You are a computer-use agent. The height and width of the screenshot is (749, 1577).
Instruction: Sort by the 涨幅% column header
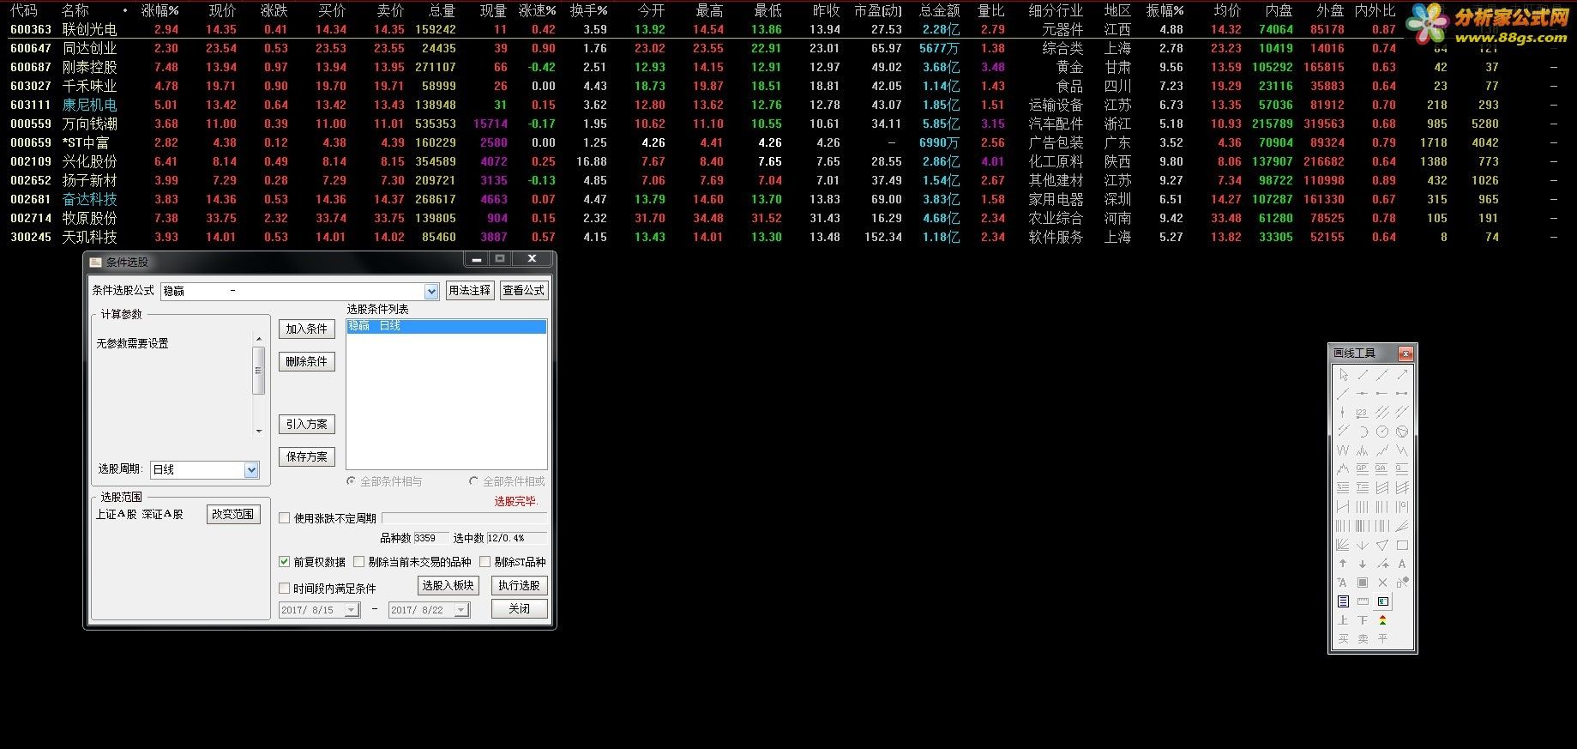pos(160,10)
